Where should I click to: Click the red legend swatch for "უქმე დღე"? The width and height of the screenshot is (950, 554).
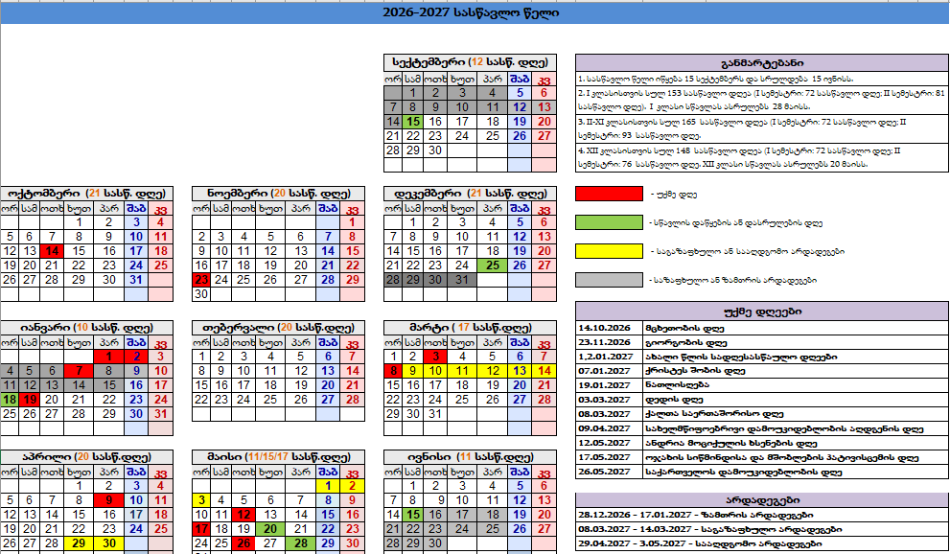tap(609, 194)
